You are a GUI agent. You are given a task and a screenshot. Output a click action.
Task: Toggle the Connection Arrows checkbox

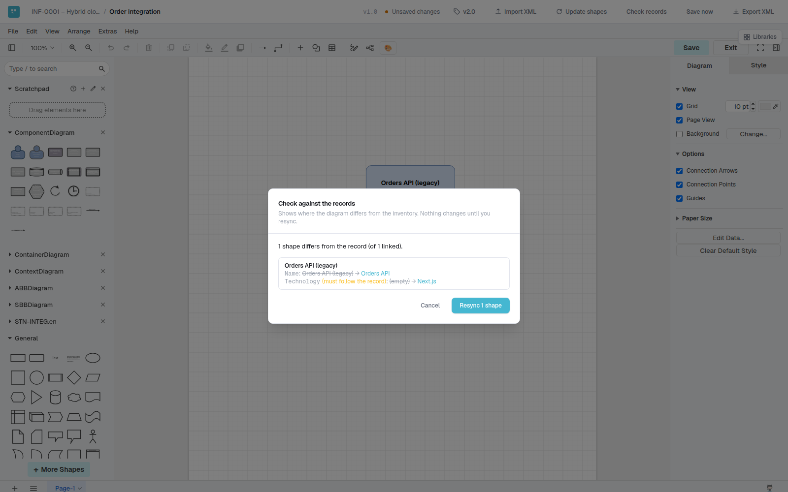point(680,171)
